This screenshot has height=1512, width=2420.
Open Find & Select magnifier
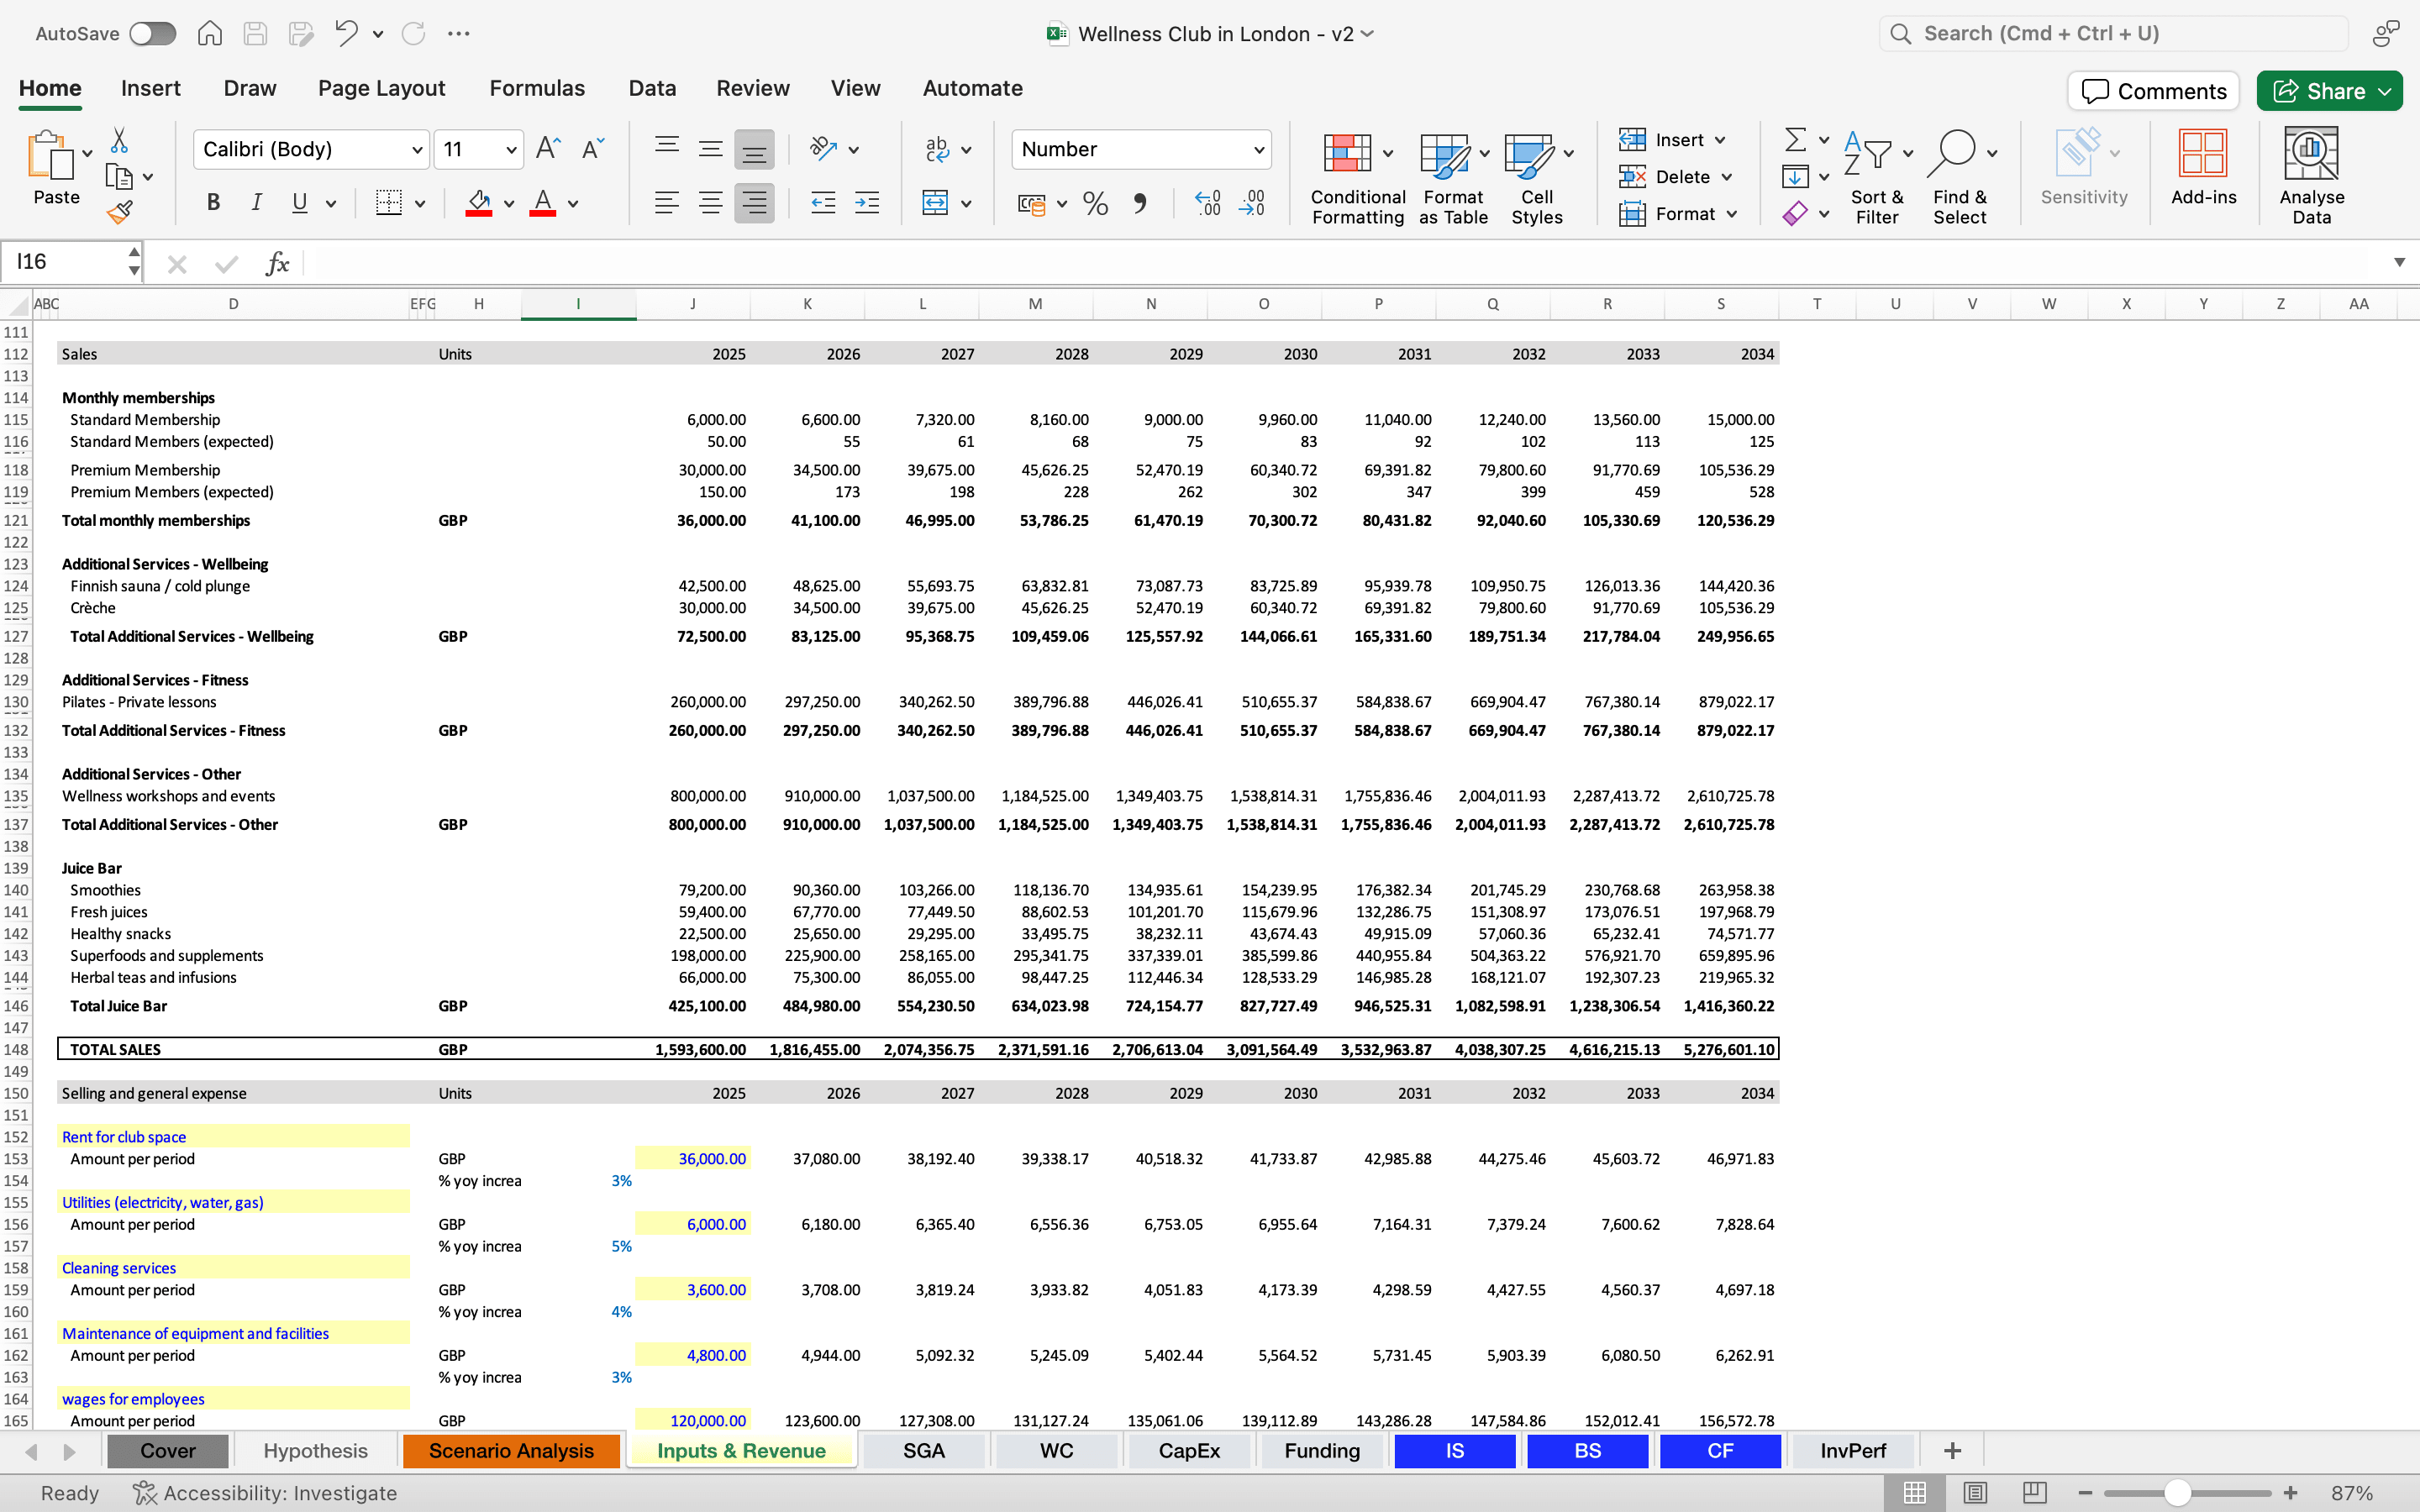[x=1959, y=179]
